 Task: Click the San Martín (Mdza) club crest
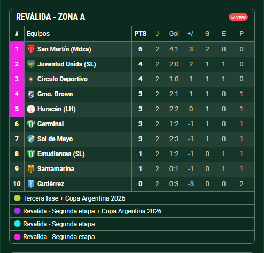[31, 49]
